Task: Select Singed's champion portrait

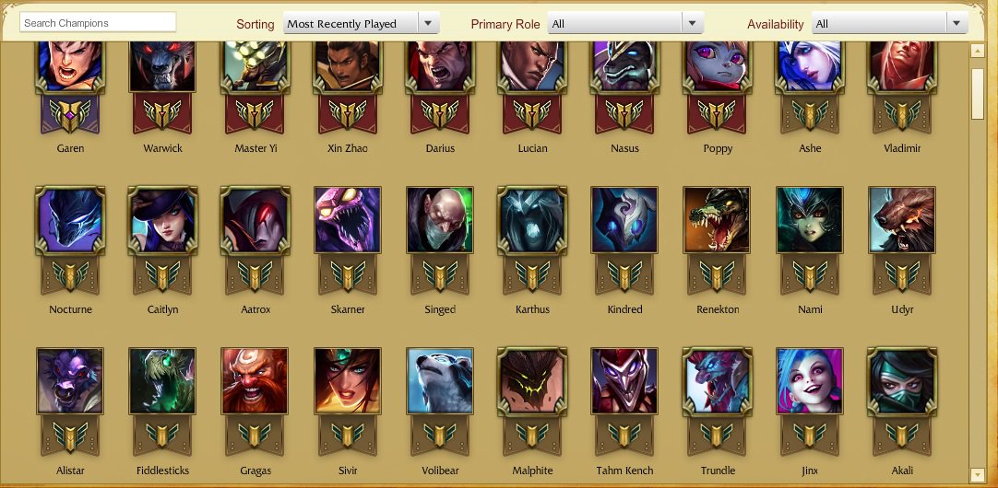Action: point(440,219)
